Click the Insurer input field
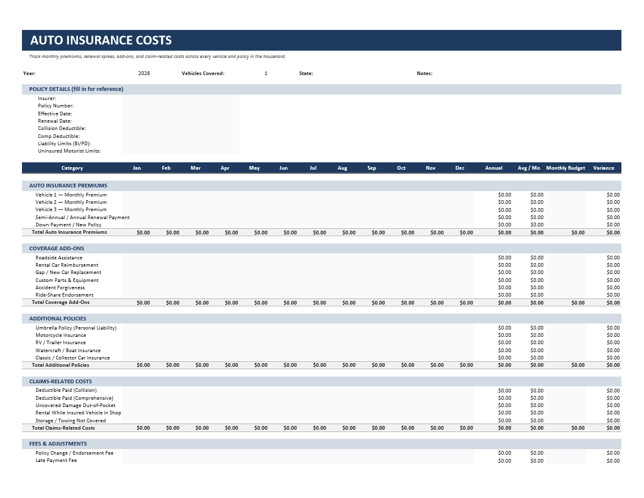Screen dimensions: 644x498 (181, 98)
